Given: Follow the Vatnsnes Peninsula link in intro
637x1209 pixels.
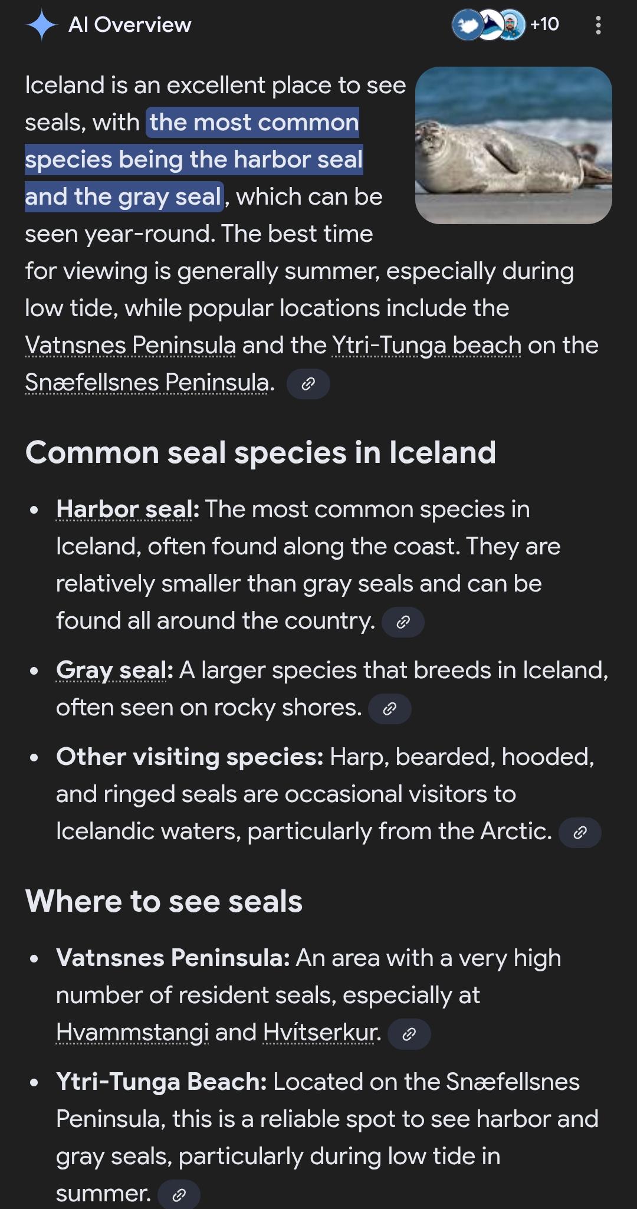Looking at the screenshot, I should (130, 346).
